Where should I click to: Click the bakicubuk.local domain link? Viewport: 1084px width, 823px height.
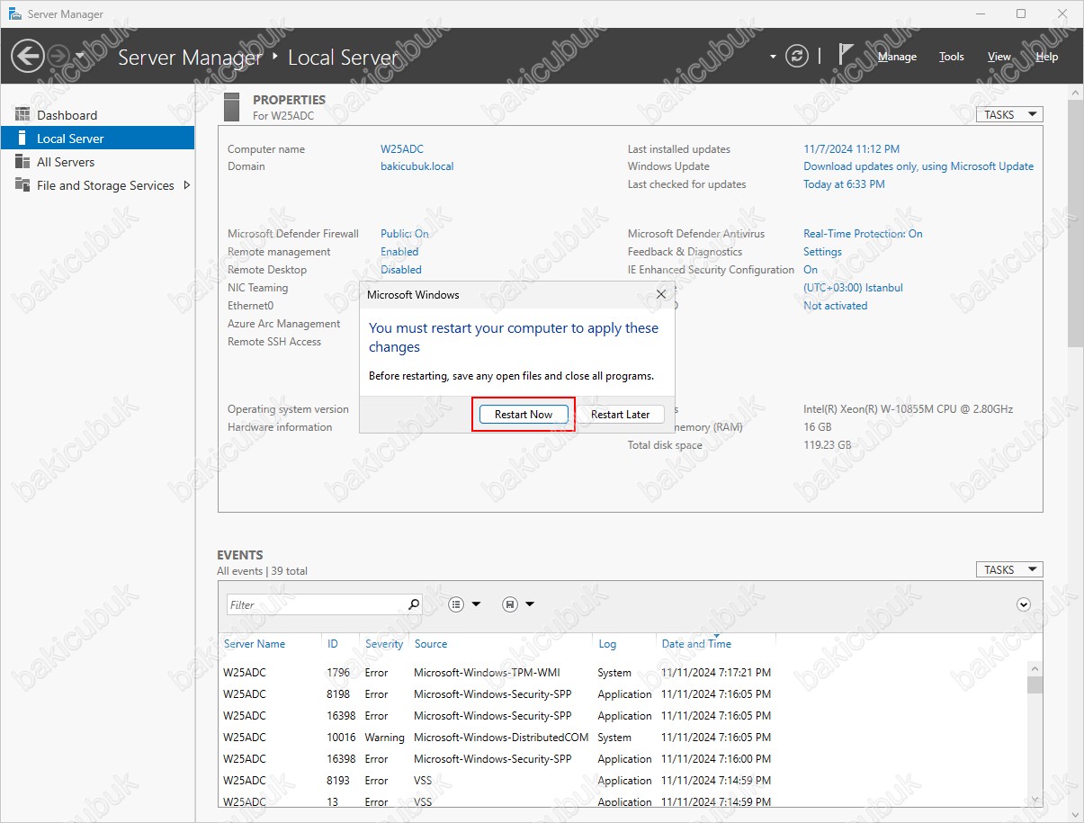click(x=417, y=166)
